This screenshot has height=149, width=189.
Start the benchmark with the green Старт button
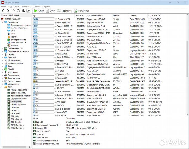39,11
